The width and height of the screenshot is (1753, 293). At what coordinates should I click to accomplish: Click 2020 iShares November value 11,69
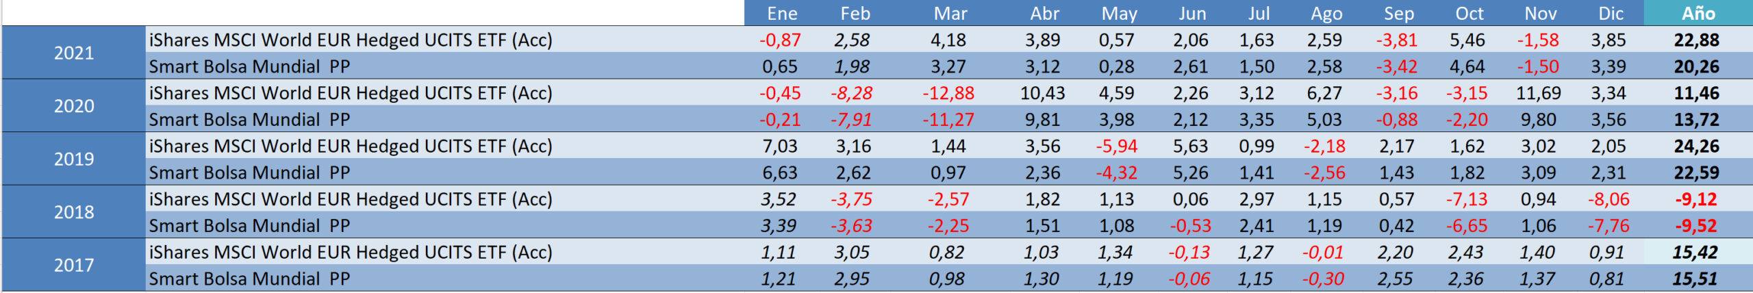tap(1537, 93)
